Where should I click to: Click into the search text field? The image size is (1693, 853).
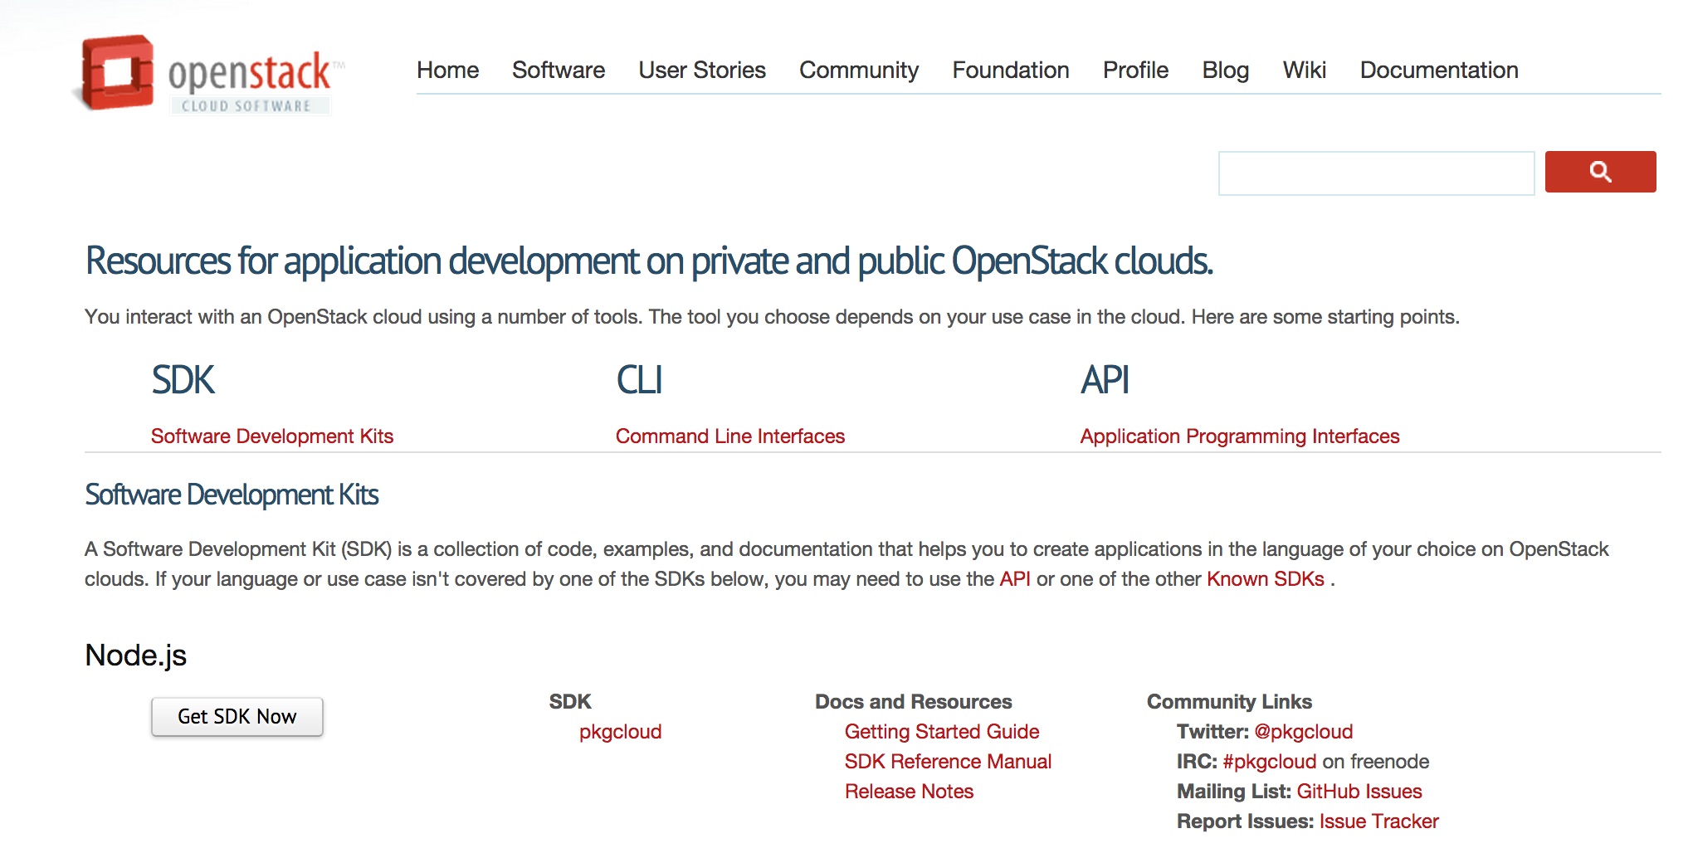(x=1375, y=173)
